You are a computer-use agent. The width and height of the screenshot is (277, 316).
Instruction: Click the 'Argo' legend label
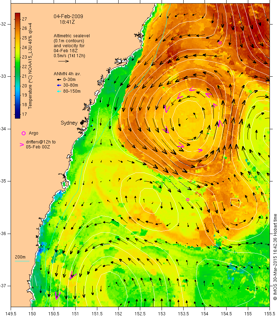(33, 133)
